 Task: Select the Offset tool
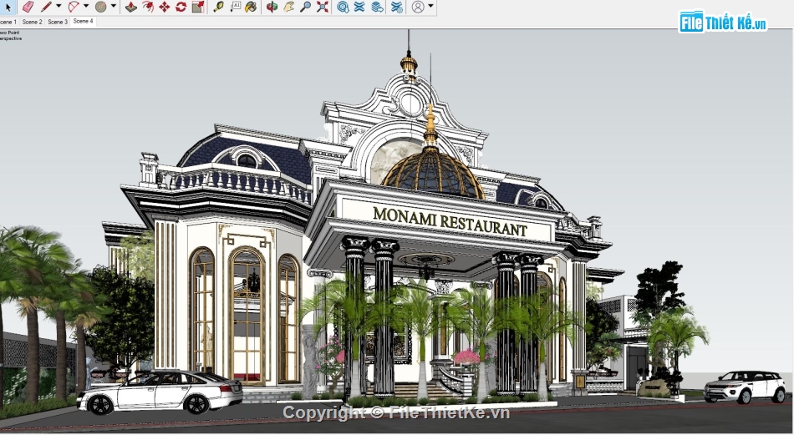(148, 7)
